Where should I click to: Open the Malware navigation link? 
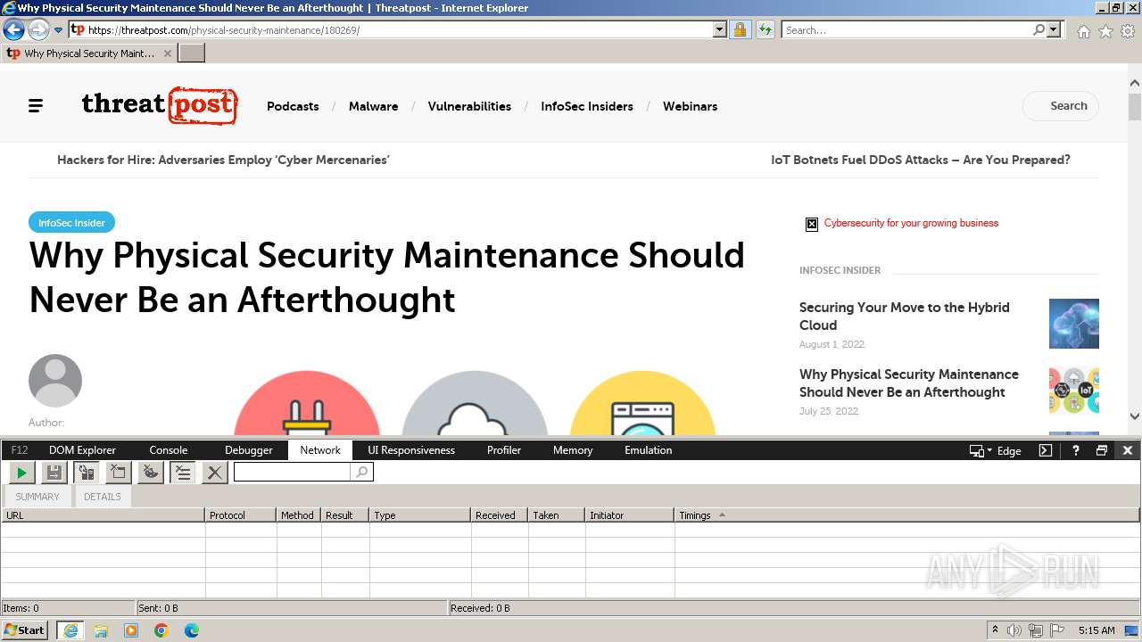[373, 106]
